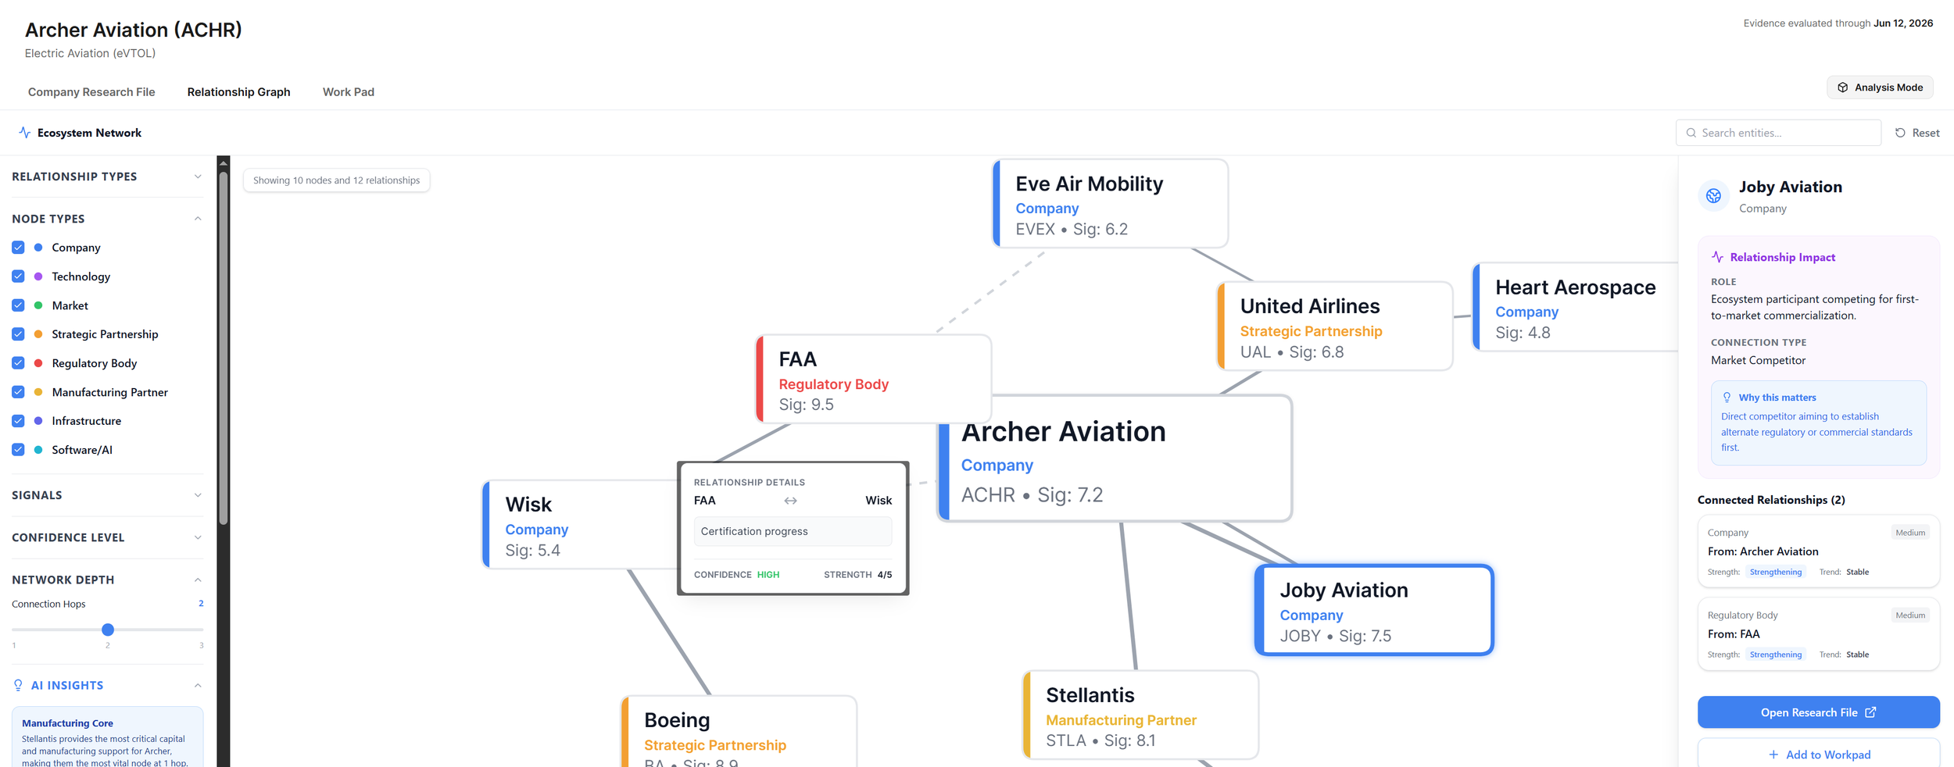Click the Ecosystem Network pulse icon
1954x767 pixels.
24,133
